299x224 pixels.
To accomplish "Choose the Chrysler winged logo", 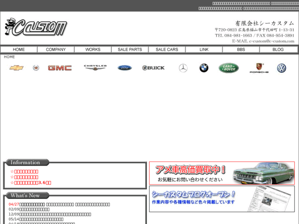I will click(95, 67).
